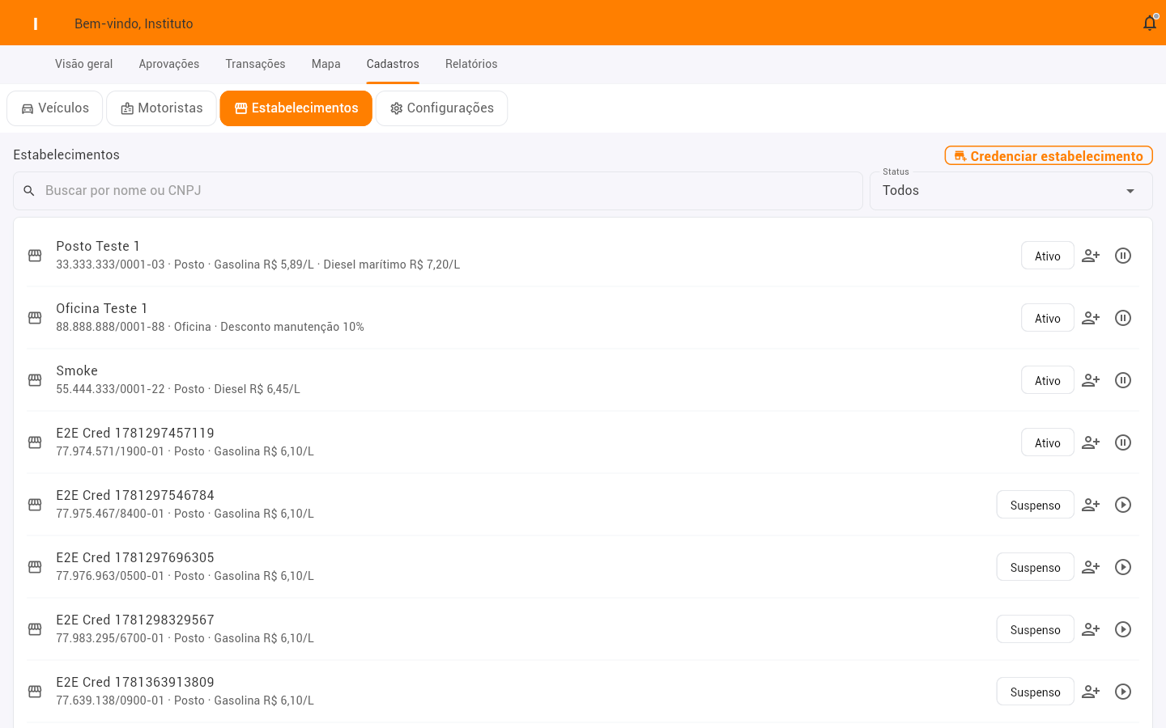This screenshot has width=1166, height=728.
Task: Click the search magnifier icon
Action: click(29, 191)
